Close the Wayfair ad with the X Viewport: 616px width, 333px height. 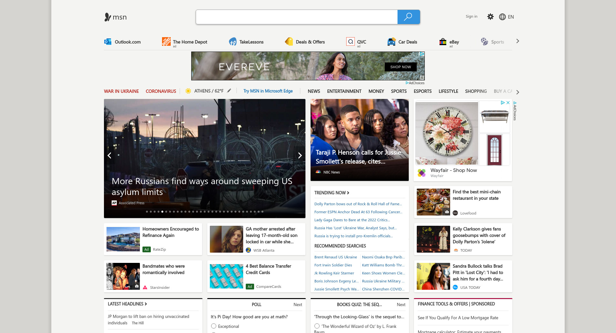(508, 103)
